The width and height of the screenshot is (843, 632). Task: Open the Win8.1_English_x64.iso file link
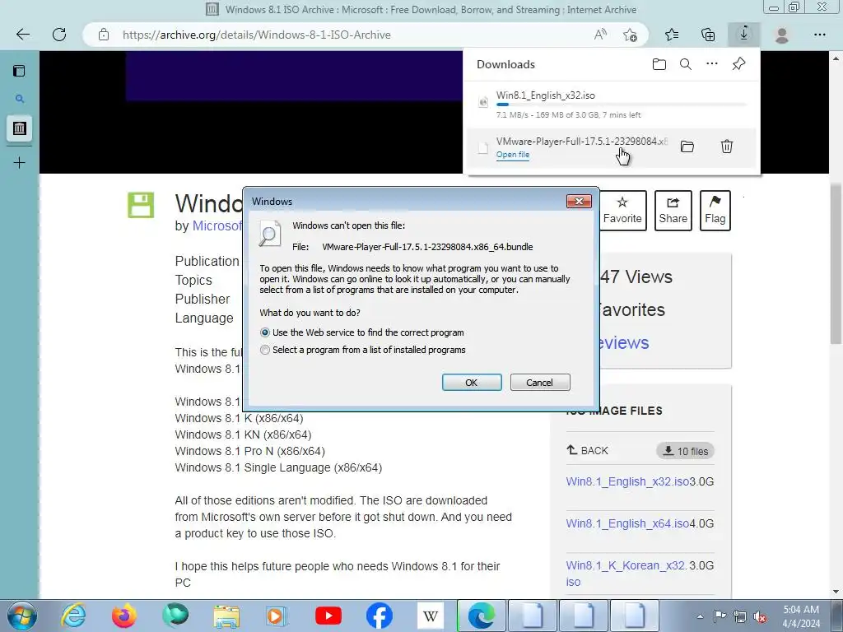pyautogui.click(x=627, y=523)
